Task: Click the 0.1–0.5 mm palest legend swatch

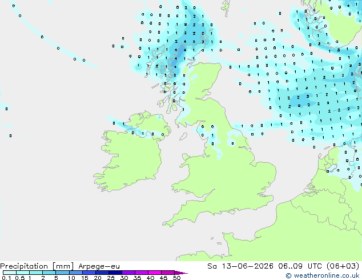Action: tap(10, 273)
